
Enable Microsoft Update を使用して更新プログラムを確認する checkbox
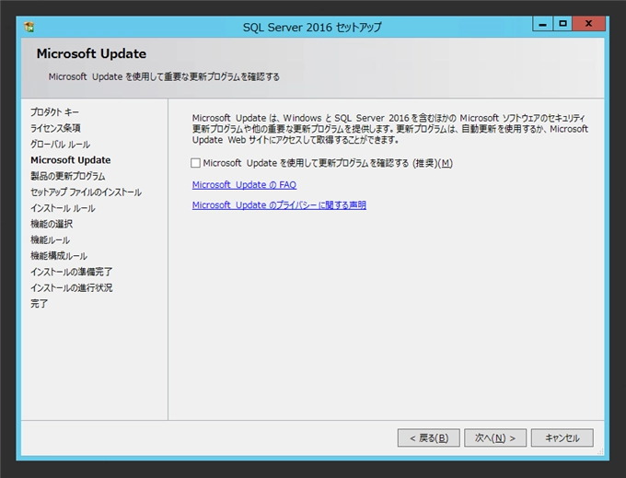[x=195, y=163]
